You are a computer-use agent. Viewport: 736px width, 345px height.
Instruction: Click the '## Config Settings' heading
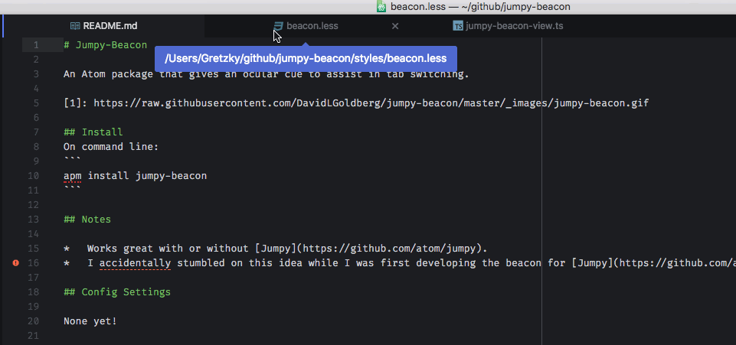[x=117, y=292]
